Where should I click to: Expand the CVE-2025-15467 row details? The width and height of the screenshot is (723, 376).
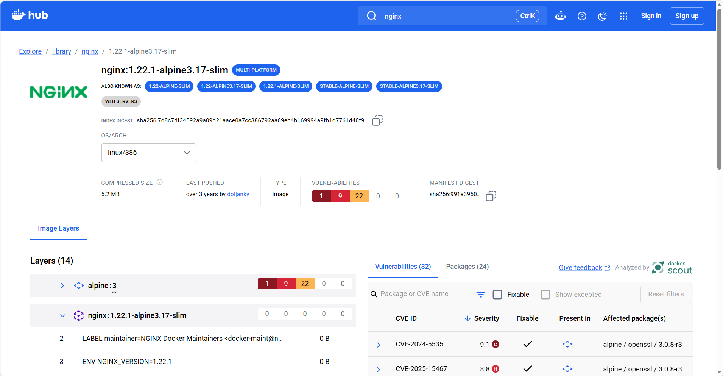tap(379, 369)
